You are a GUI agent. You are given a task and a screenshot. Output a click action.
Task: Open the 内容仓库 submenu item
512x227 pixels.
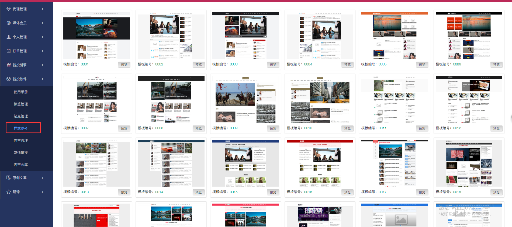pyautogui.click(x=21, y=165)
